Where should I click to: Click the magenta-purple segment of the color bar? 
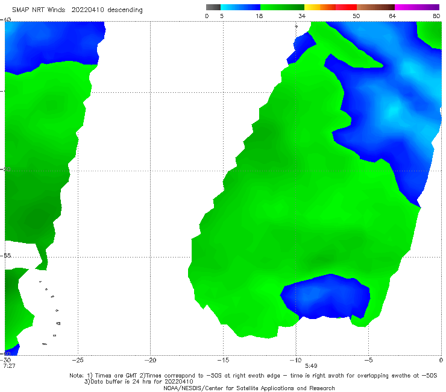[417, 7]
